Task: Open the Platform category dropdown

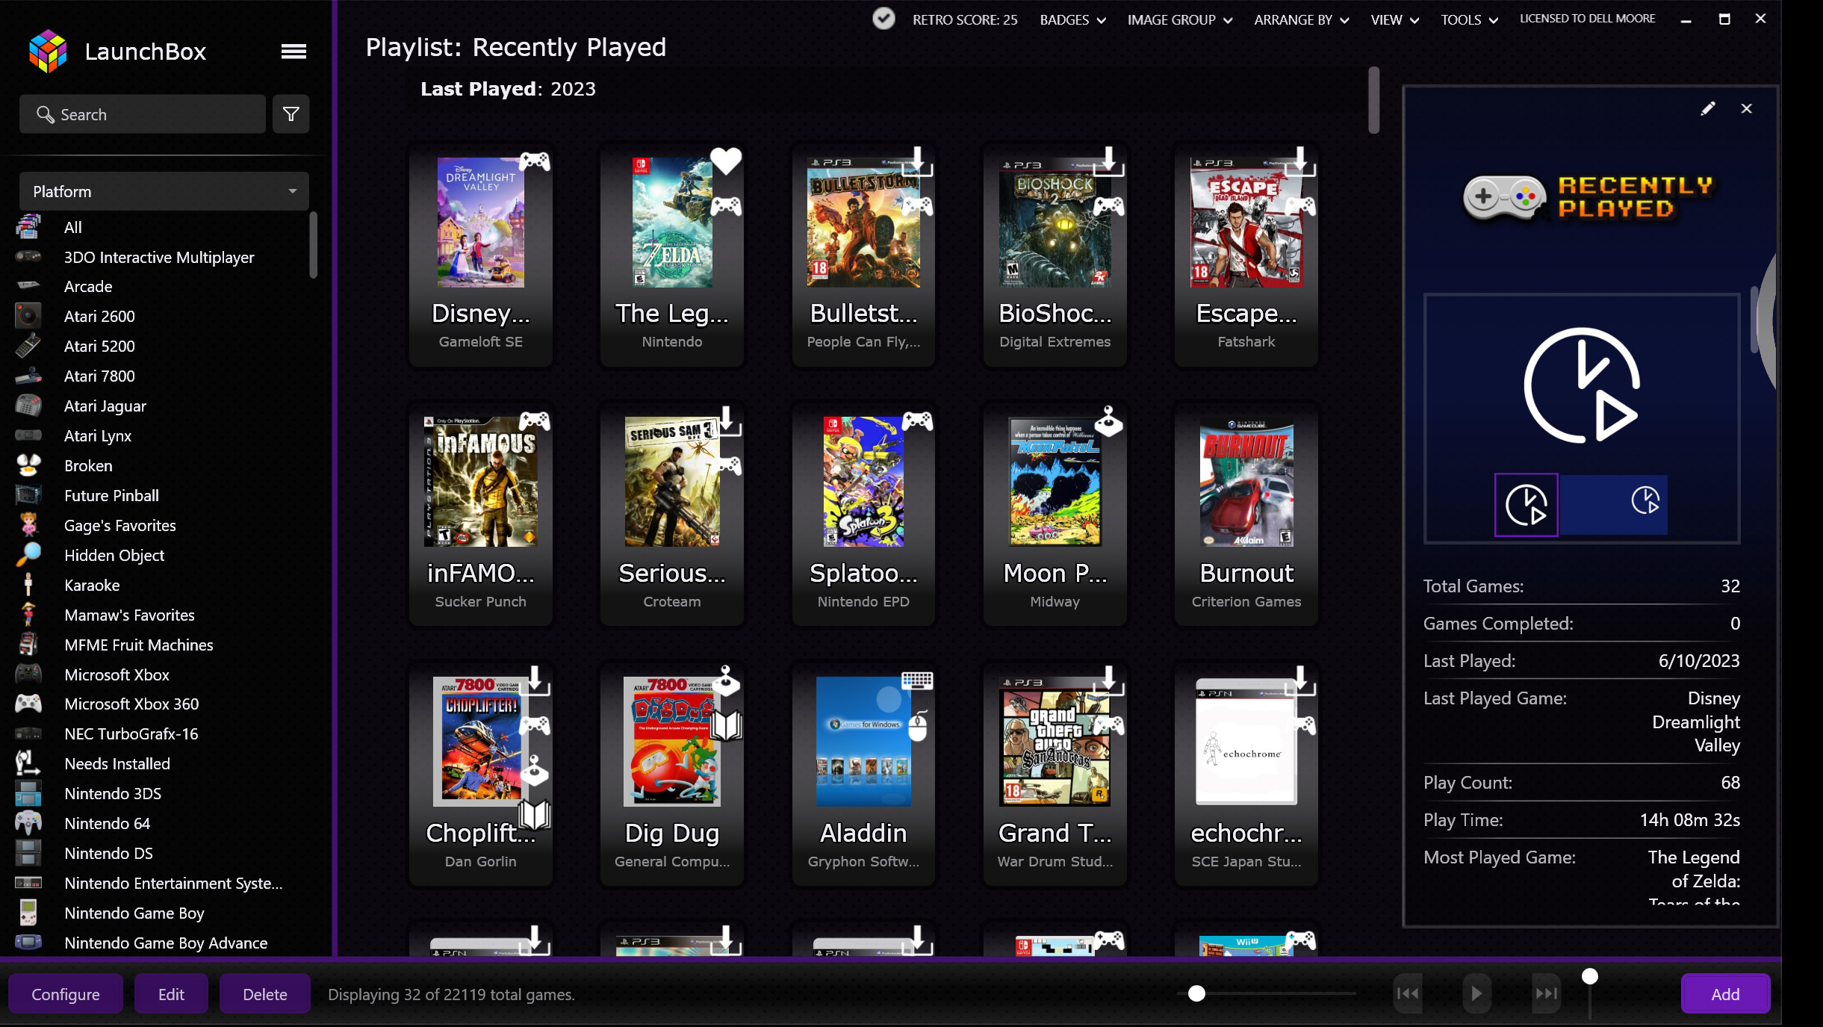Action: [x=164, y=191]
